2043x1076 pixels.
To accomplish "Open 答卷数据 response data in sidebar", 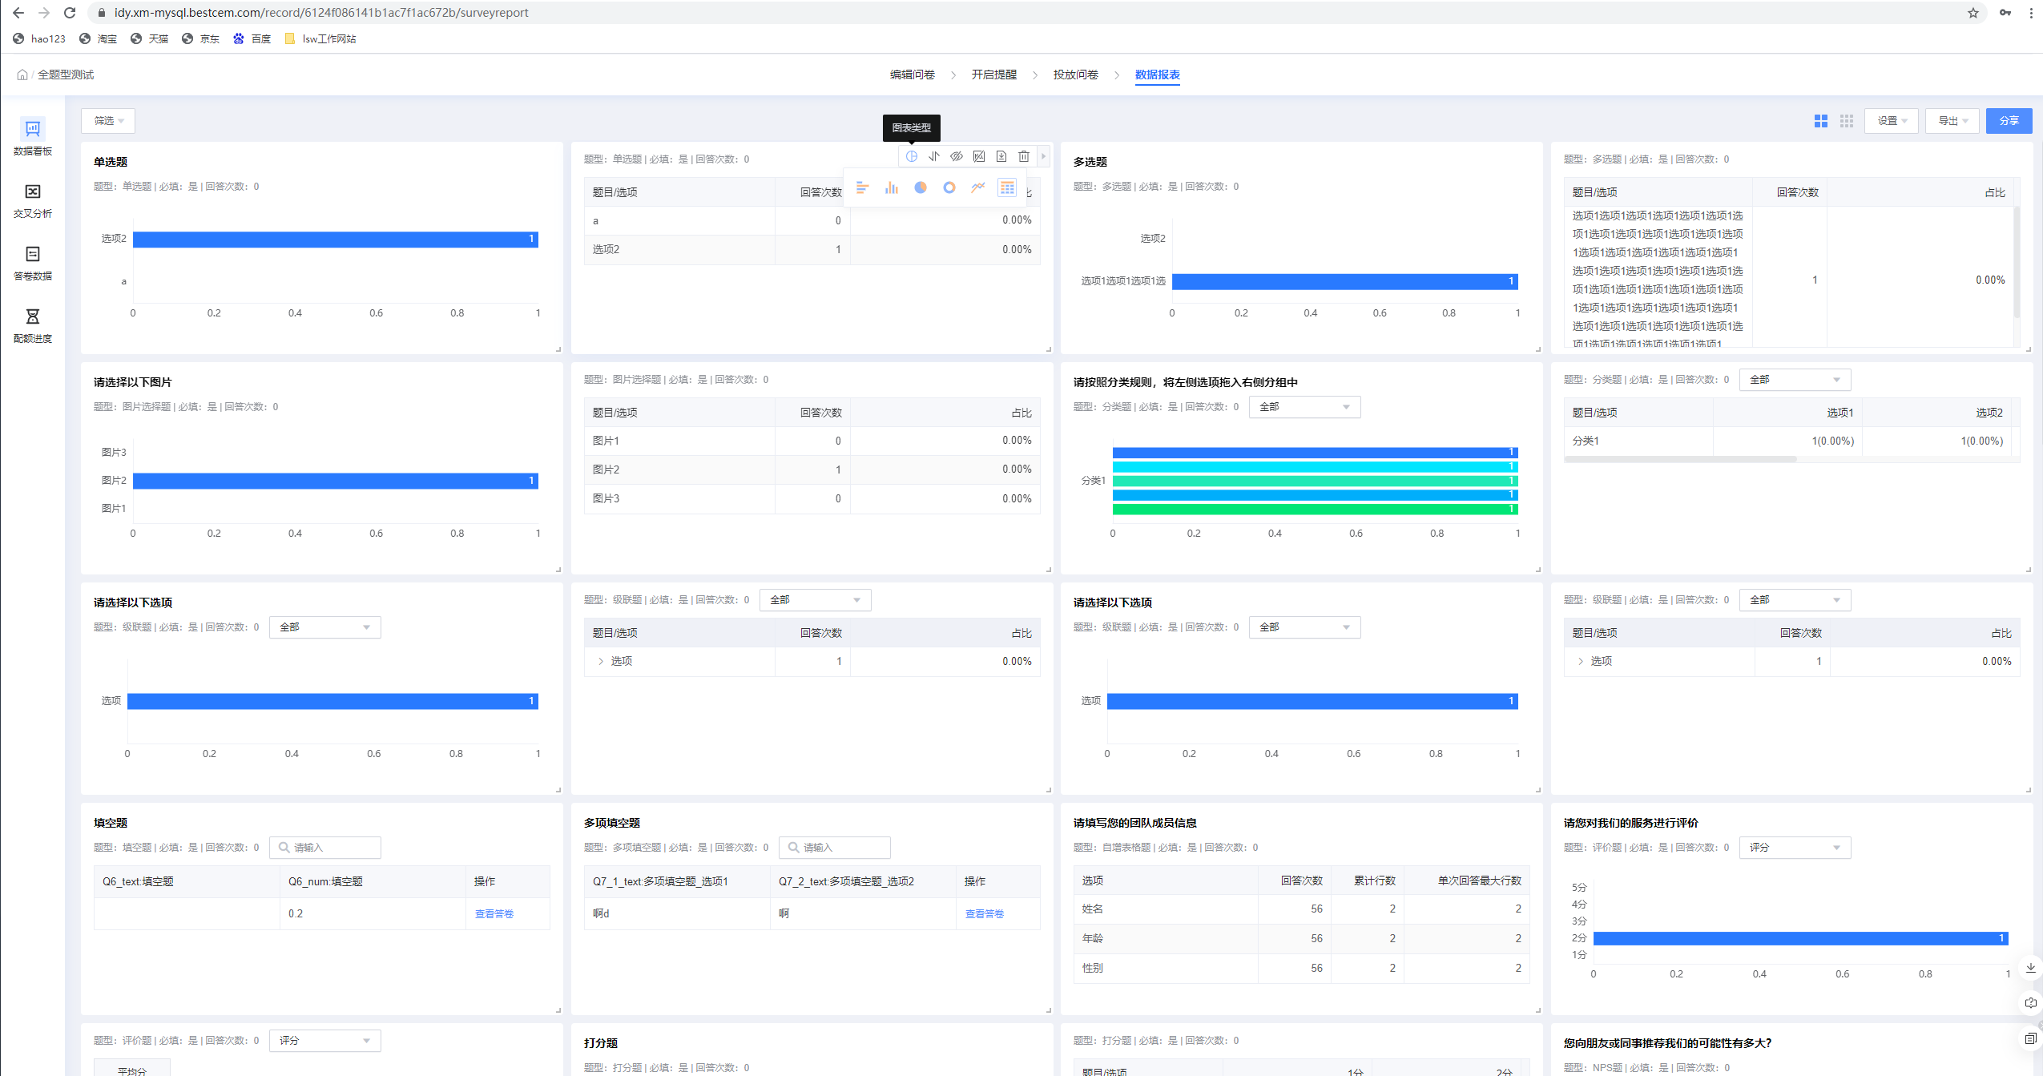I will [33, 263].
